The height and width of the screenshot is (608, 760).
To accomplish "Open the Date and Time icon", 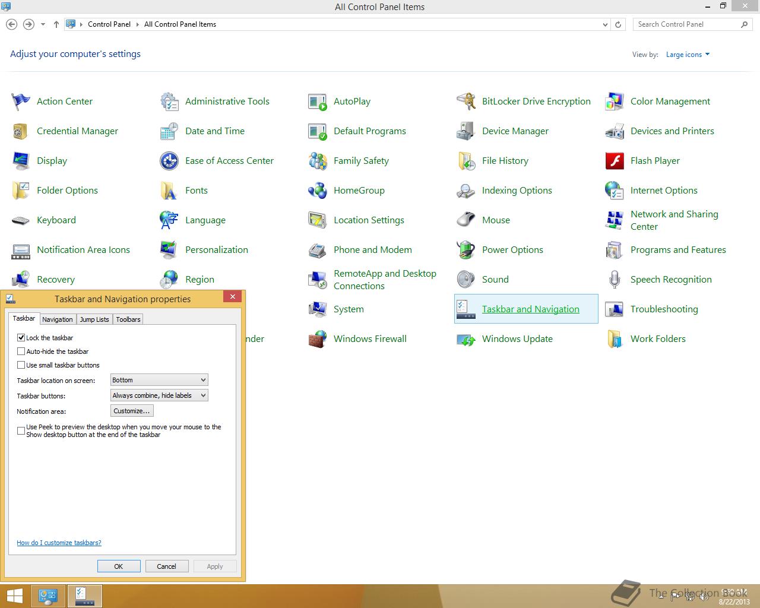I will (169, 131).
